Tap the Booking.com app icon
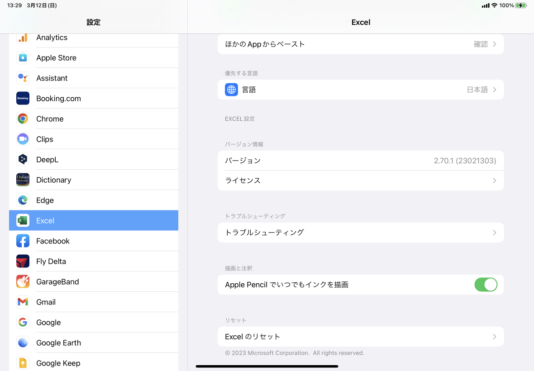This screenshot has height=371, width=534. 23,98
